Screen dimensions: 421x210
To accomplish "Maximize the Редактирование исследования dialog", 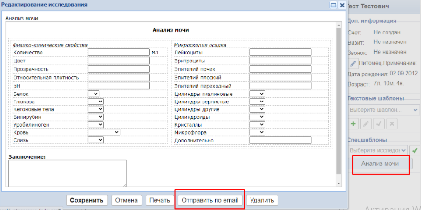I will pyautogui.click(x=333, y=5).
